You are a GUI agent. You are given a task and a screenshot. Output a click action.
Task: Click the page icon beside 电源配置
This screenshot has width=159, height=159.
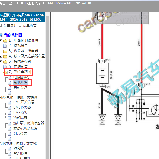5,67
